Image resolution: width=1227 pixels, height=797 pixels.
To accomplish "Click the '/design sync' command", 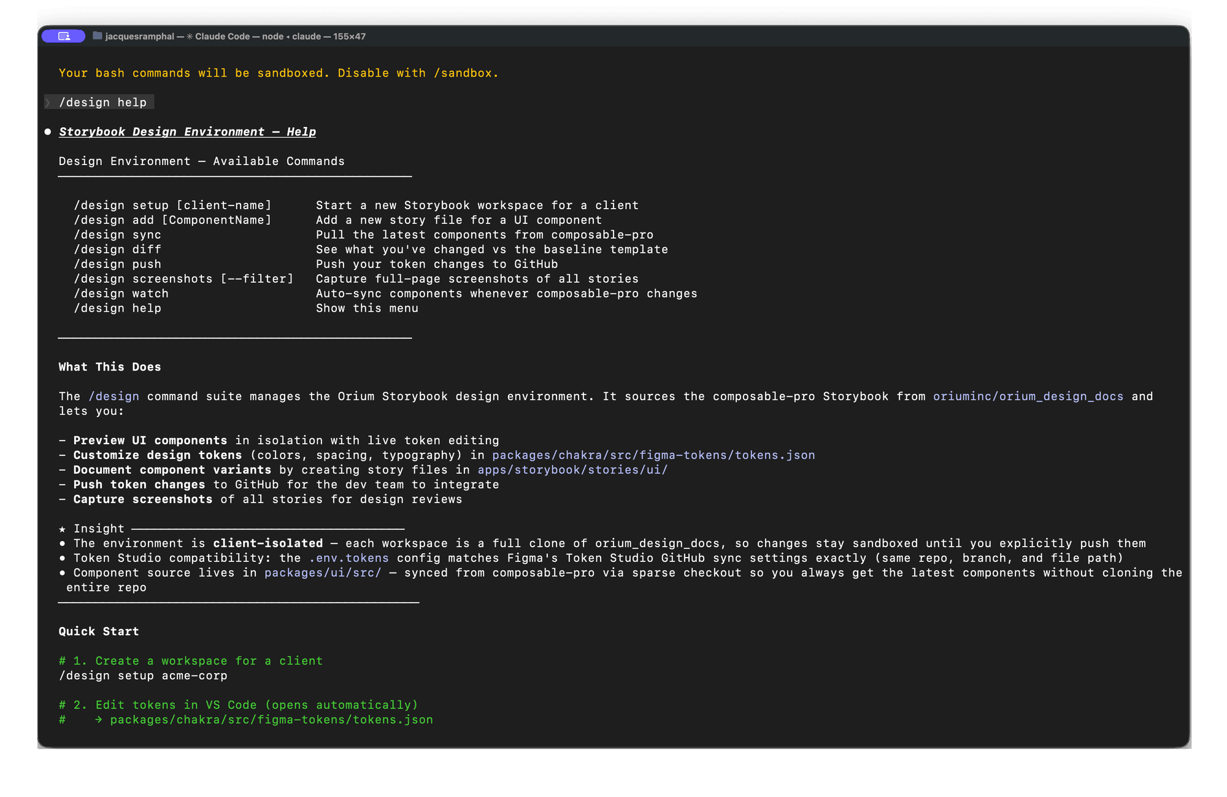I will pos(117,235).
